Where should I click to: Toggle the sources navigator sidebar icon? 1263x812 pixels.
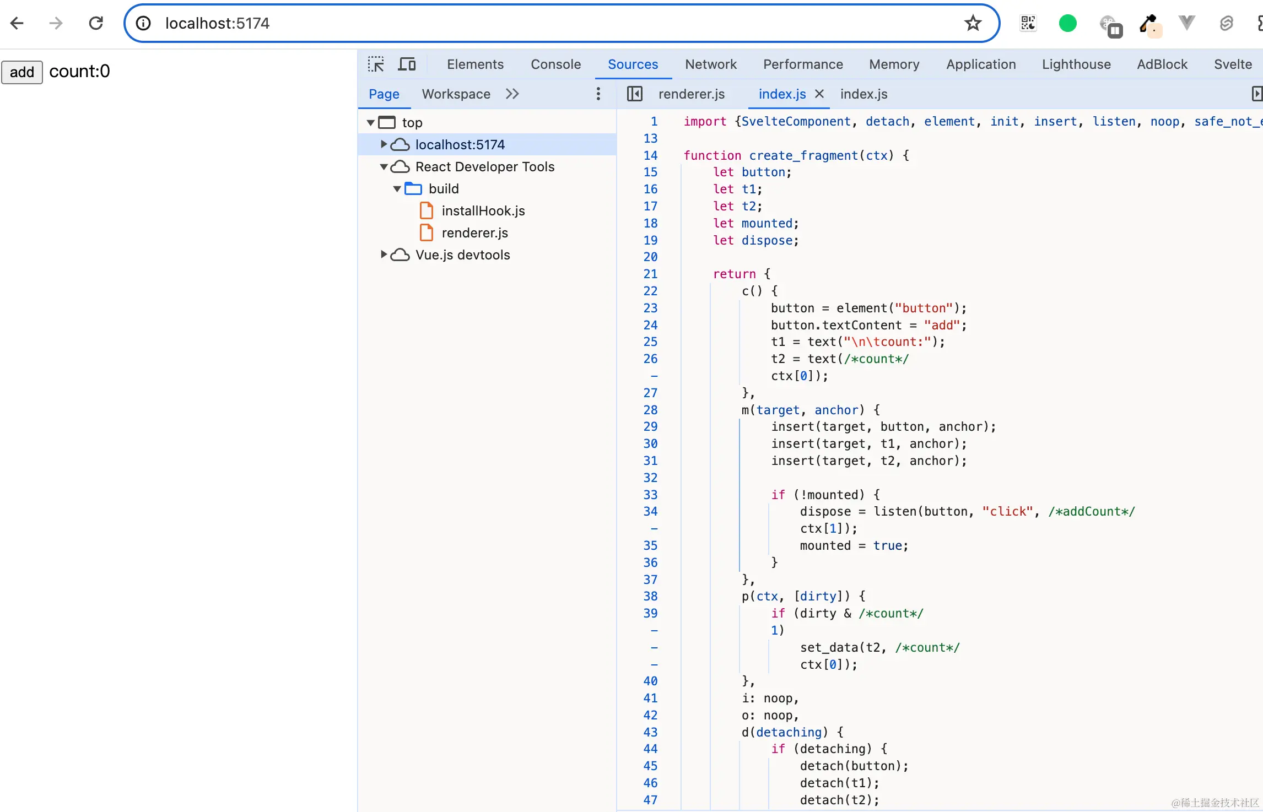[634, 94]
